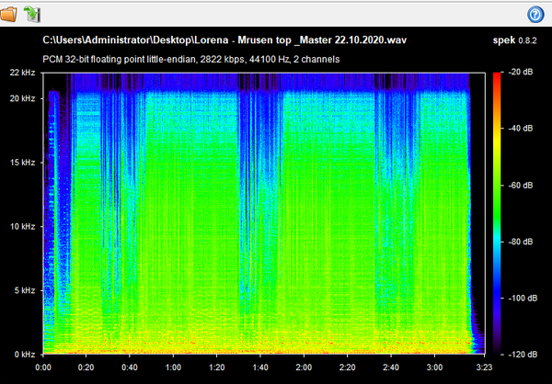Select the 1:00 time axis marker
552x384 pixels.
coord(173,366)
